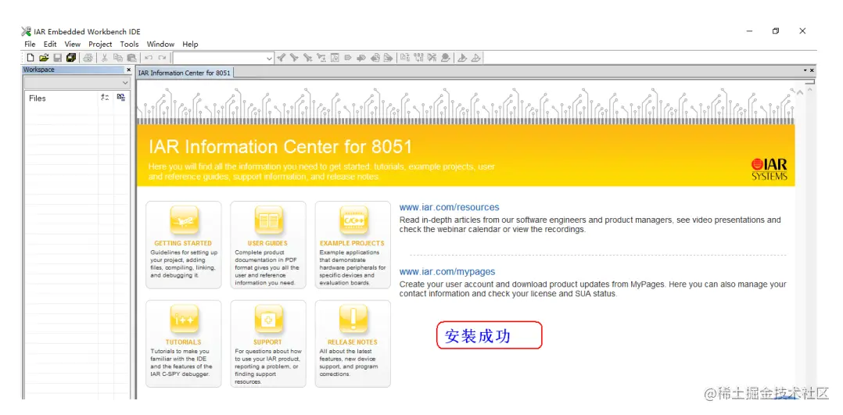Click the Print icon in toolbar
Image resolution: width=843 pixels, height=415 pixels.
point(88,58)
